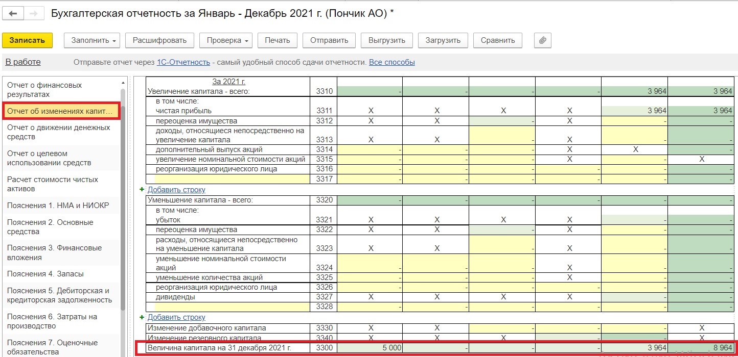This screenshot has width=738, height=357.
Task: Click the убыток row label
Action: pos(169,220)
